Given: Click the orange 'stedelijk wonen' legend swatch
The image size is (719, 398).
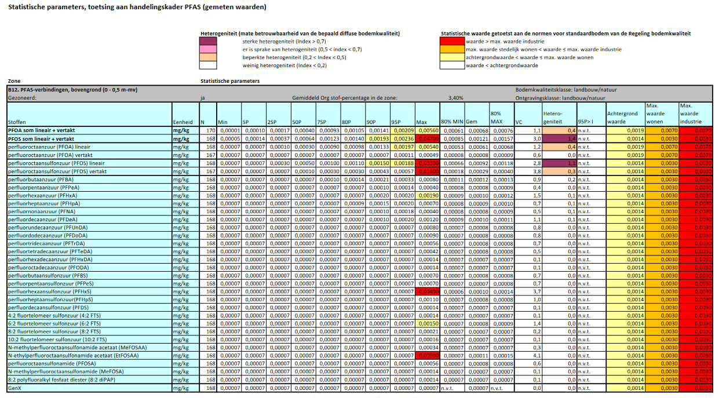Looking at the screenshot, I should (x=453, y=49).
